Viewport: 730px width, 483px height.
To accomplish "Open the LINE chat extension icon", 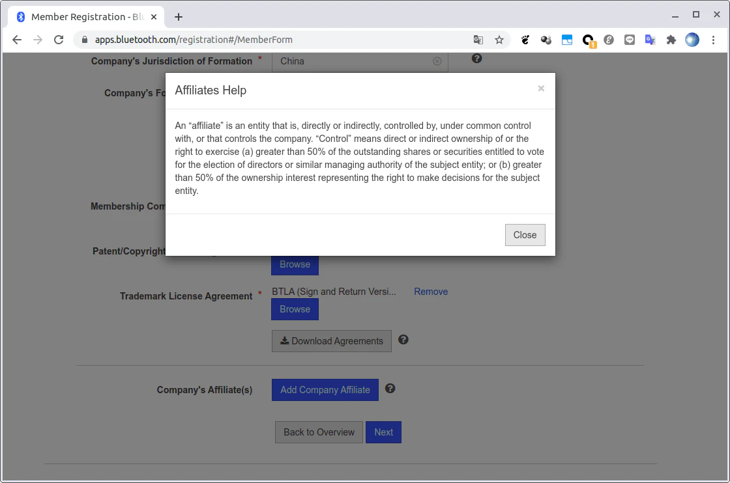I will pos(630,40).
